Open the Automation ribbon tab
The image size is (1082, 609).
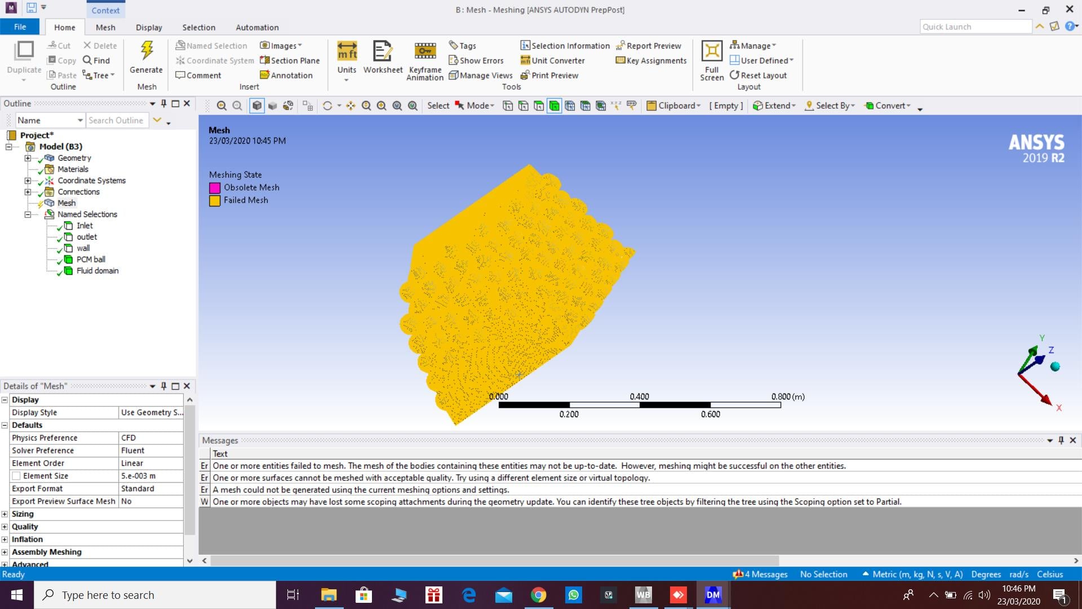coord(257,27)
